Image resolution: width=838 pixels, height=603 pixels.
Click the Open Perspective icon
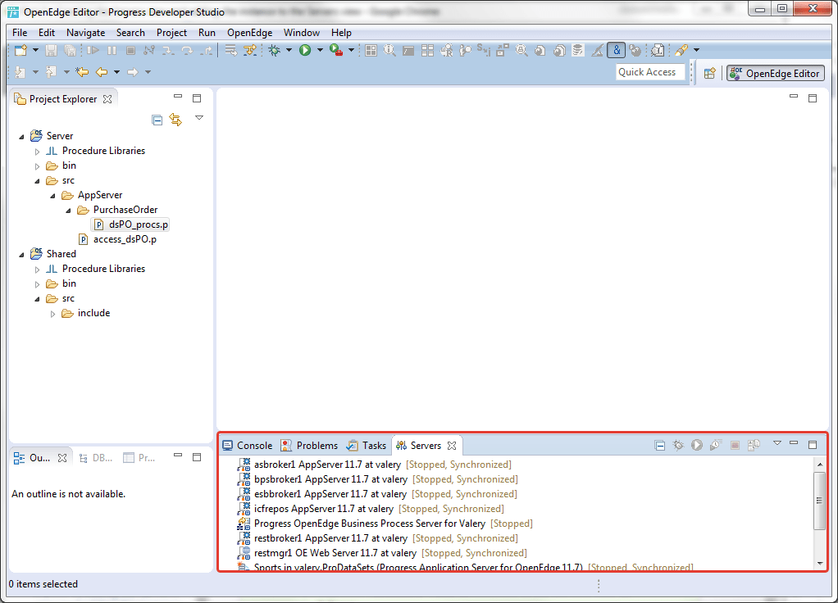tap(710, 73)
